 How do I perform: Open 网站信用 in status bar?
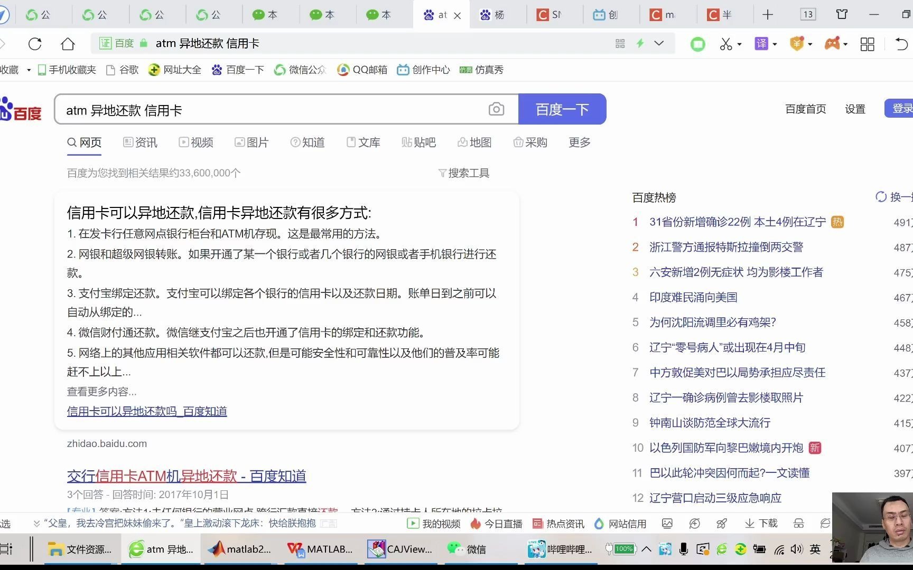point(620,524)
